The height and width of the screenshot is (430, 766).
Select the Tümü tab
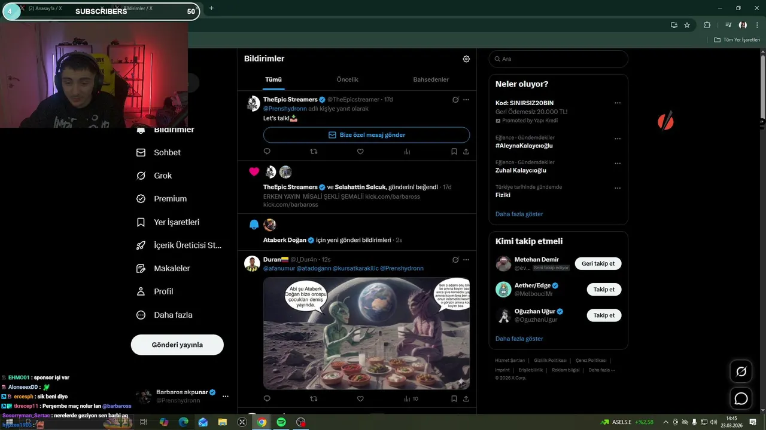pyautogui.click(x=273, y=79)
